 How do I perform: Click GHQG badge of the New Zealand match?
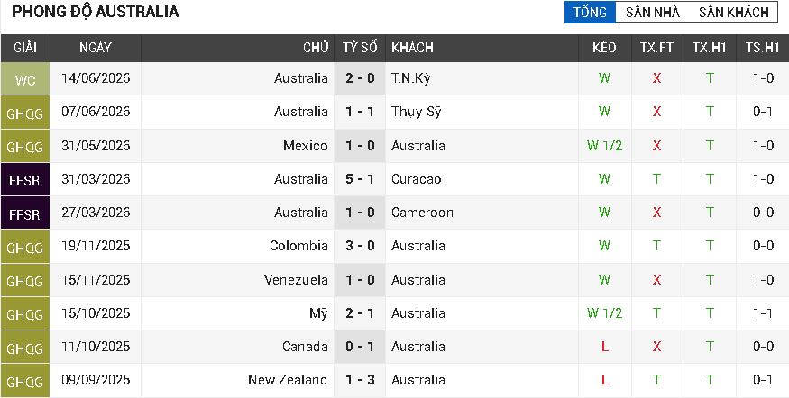tap(25, 380)
